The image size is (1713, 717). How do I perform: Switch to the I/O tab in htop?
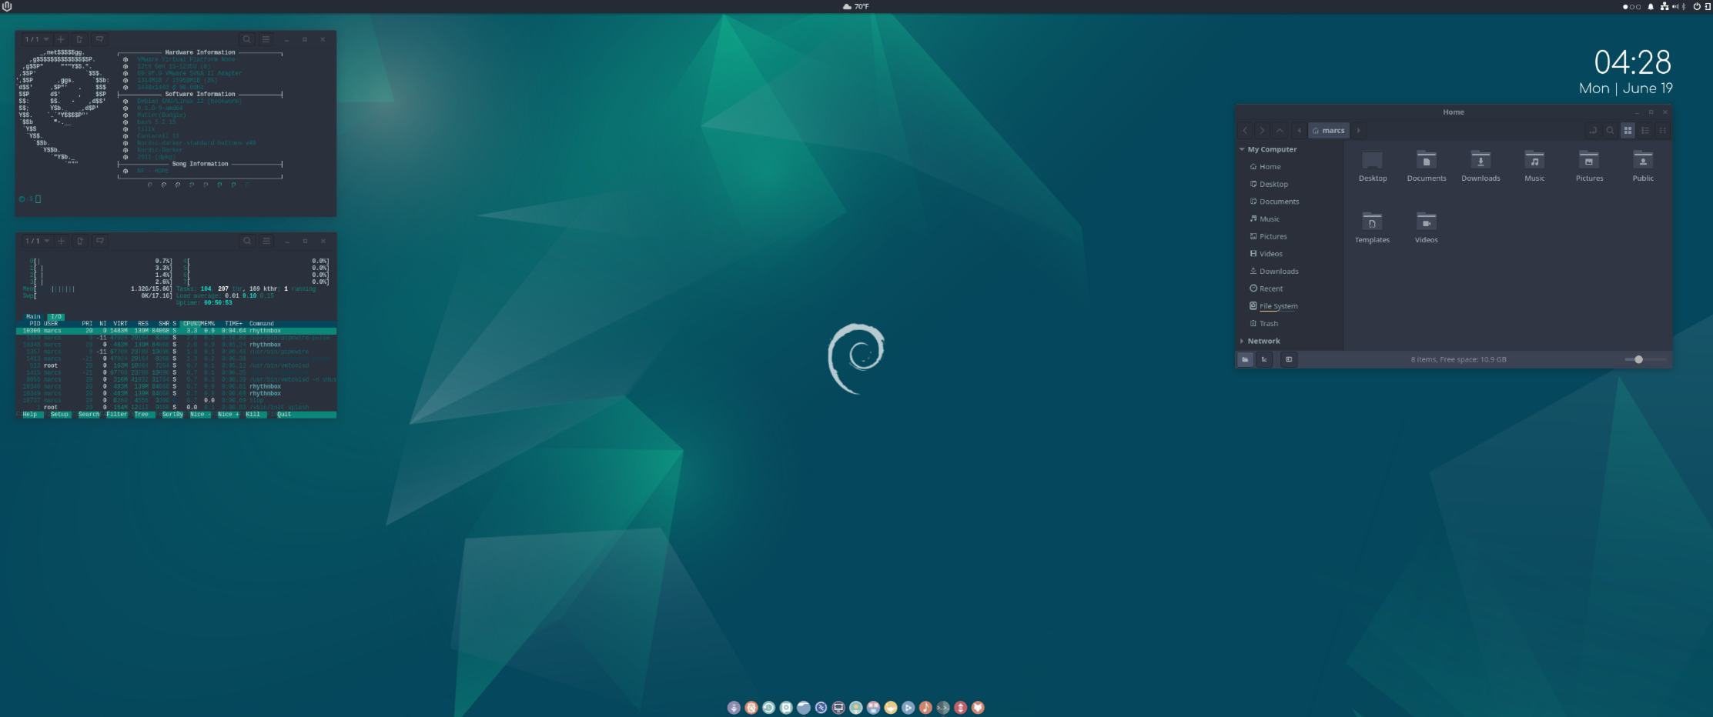click(x=56, y=317)
